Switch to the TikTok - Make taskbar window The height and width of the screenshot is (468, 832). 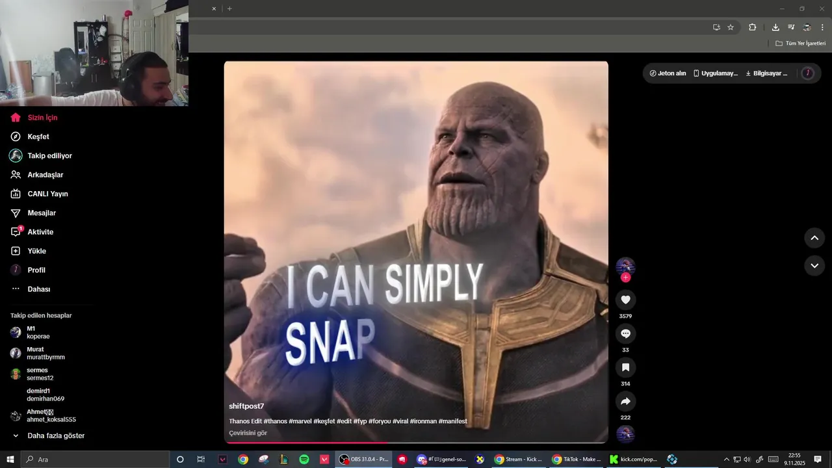coord(577,460)
